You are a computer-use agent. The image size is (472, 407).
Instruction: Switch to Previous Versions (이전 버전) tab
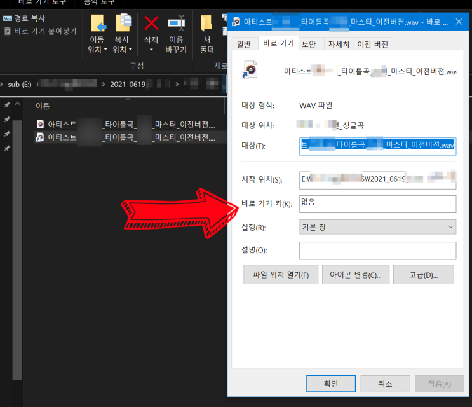tap(372, 45)
